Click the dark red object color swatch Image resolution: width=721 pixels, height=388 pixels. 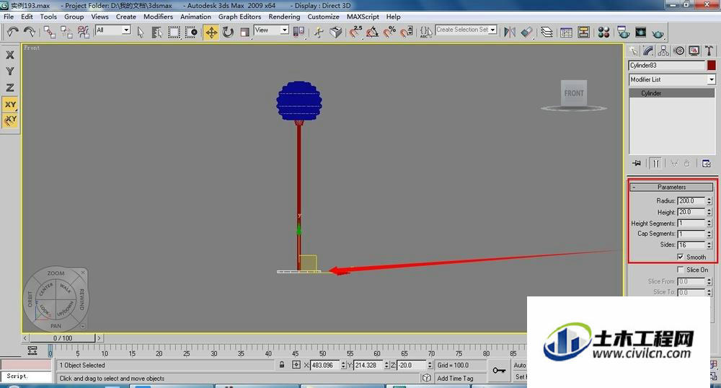coord(712,66)
